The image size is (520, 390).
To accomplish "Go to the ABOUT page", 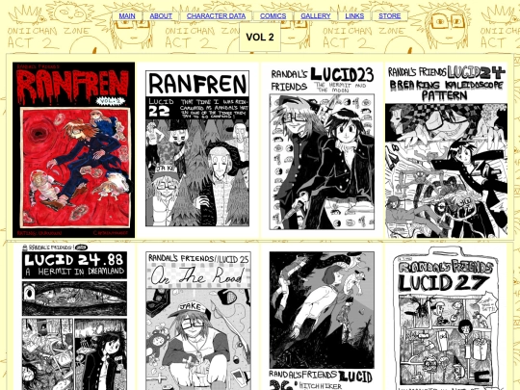I will pos(161,16).
